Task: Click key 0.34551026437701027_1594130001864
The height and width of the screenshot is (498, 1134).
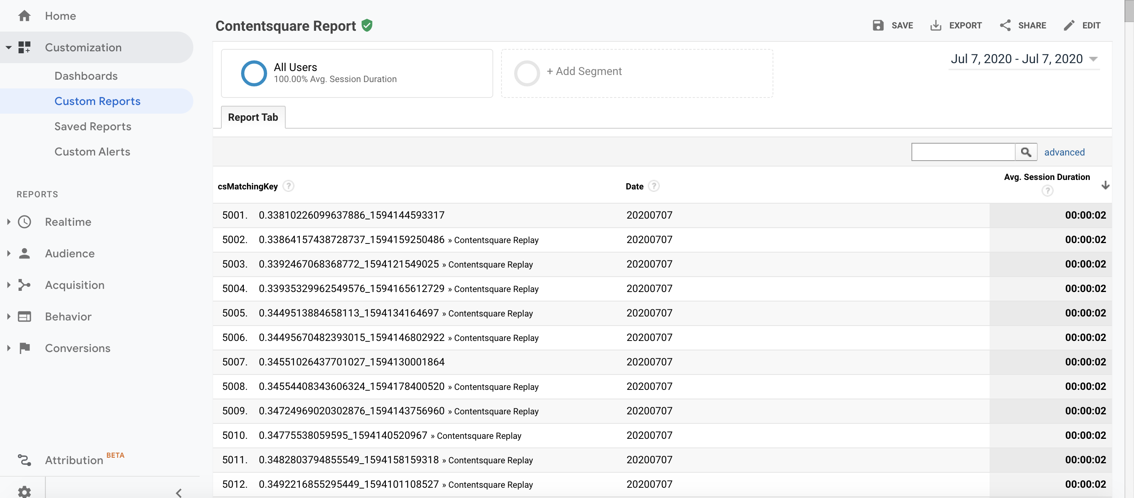Action: point(351,361)
